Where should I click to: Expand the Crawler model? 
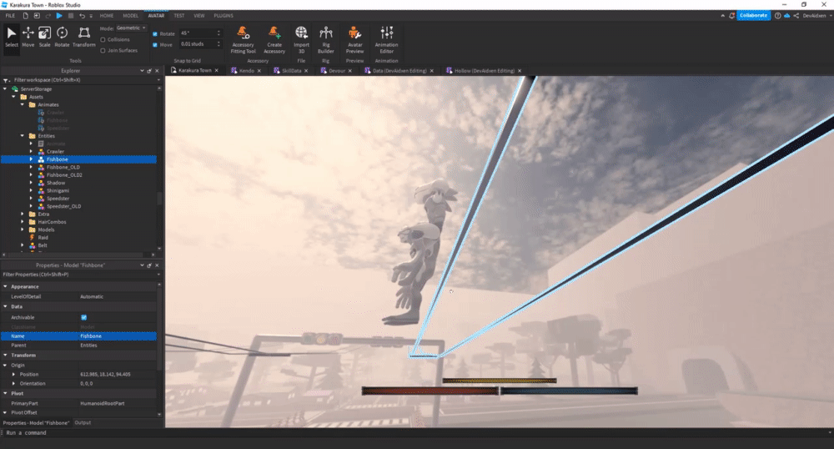(x=31, y=152)
